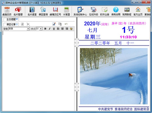Click the 更换 skin change icon
The image size is (152, 113).
148,11
